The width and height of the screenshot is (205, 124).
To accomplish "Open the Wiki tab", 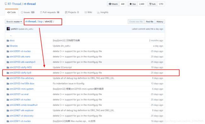I will [x=88, y=12].
